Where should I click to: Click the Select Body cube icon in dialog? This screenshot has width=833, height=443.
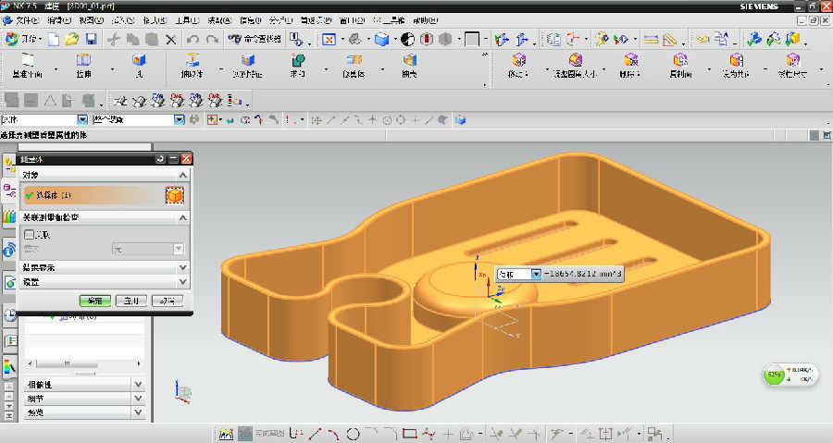174,195
